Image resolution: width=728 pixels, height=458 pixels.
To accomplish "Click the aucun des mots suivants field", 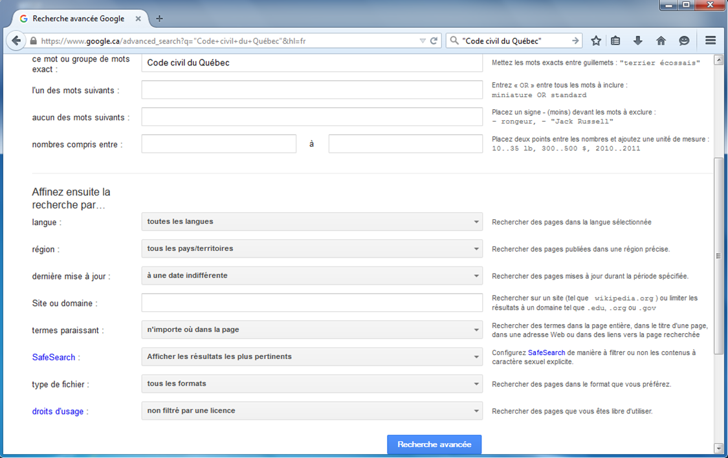I will [312, 117].
